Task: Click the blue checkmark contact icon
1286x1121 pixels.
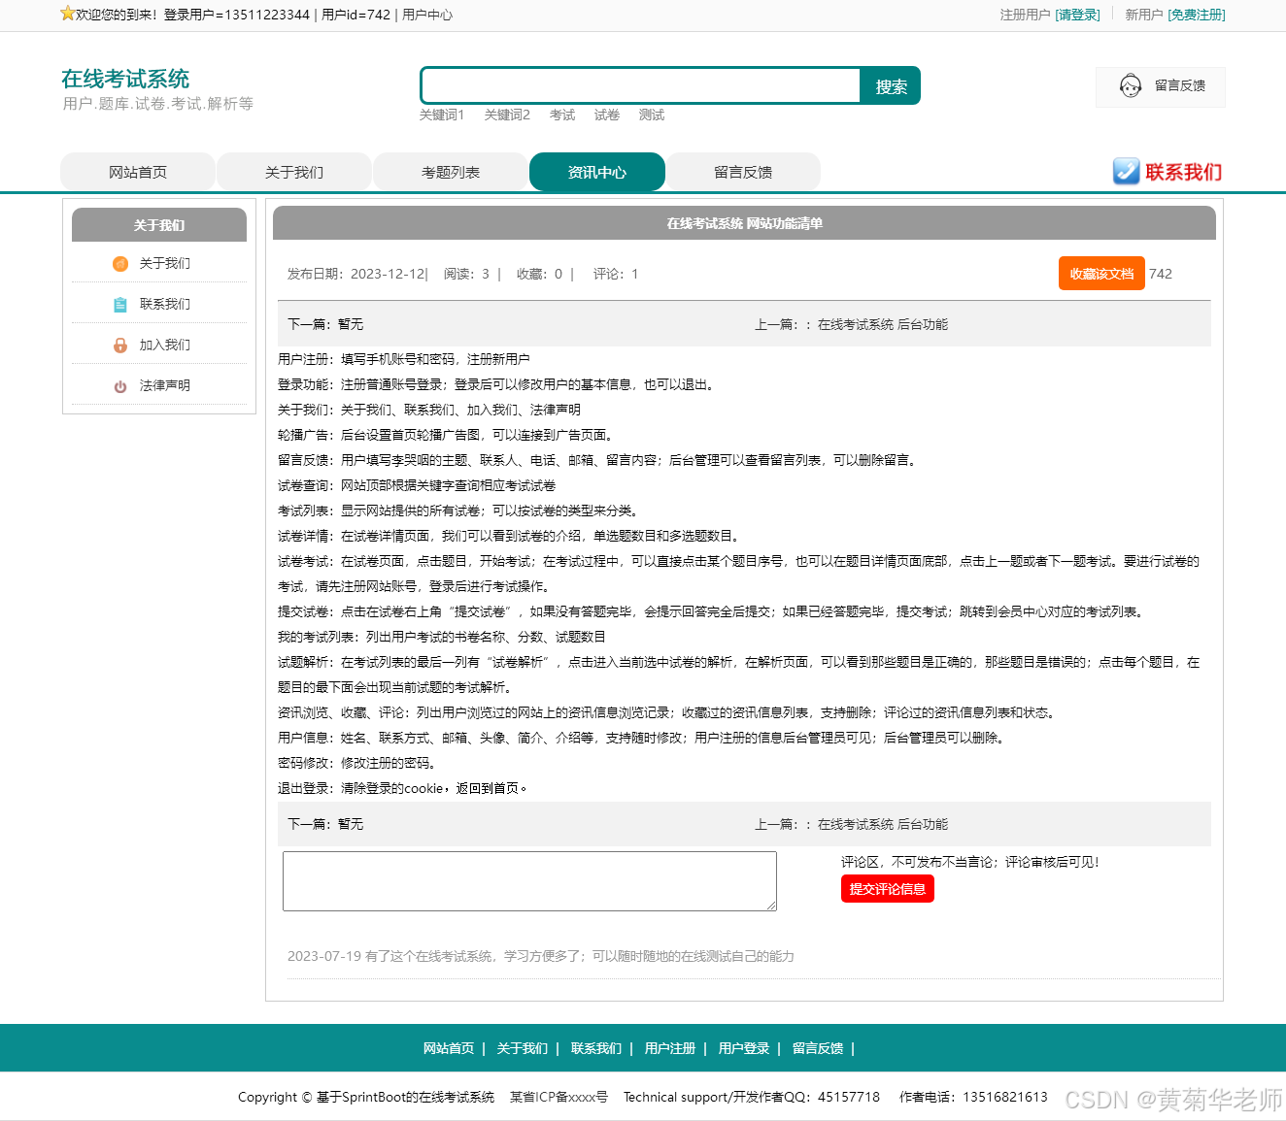Action: pyautogui.click(x=1126, y=172)
